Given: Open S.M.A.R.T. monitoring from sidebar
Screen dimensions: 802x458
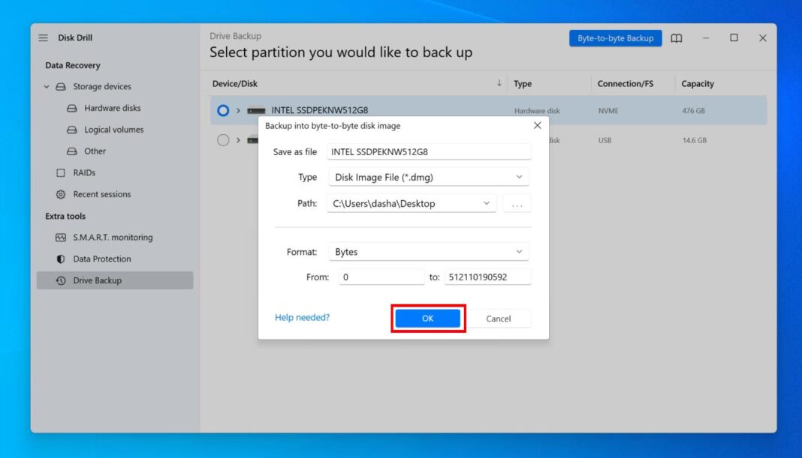Looking at the screenshot, I should tap(61, 237).
